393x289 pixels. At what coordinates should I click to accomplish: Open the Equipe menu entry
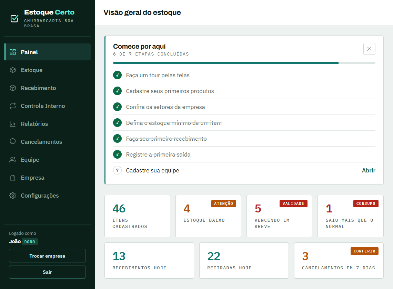tap(48, 160)
